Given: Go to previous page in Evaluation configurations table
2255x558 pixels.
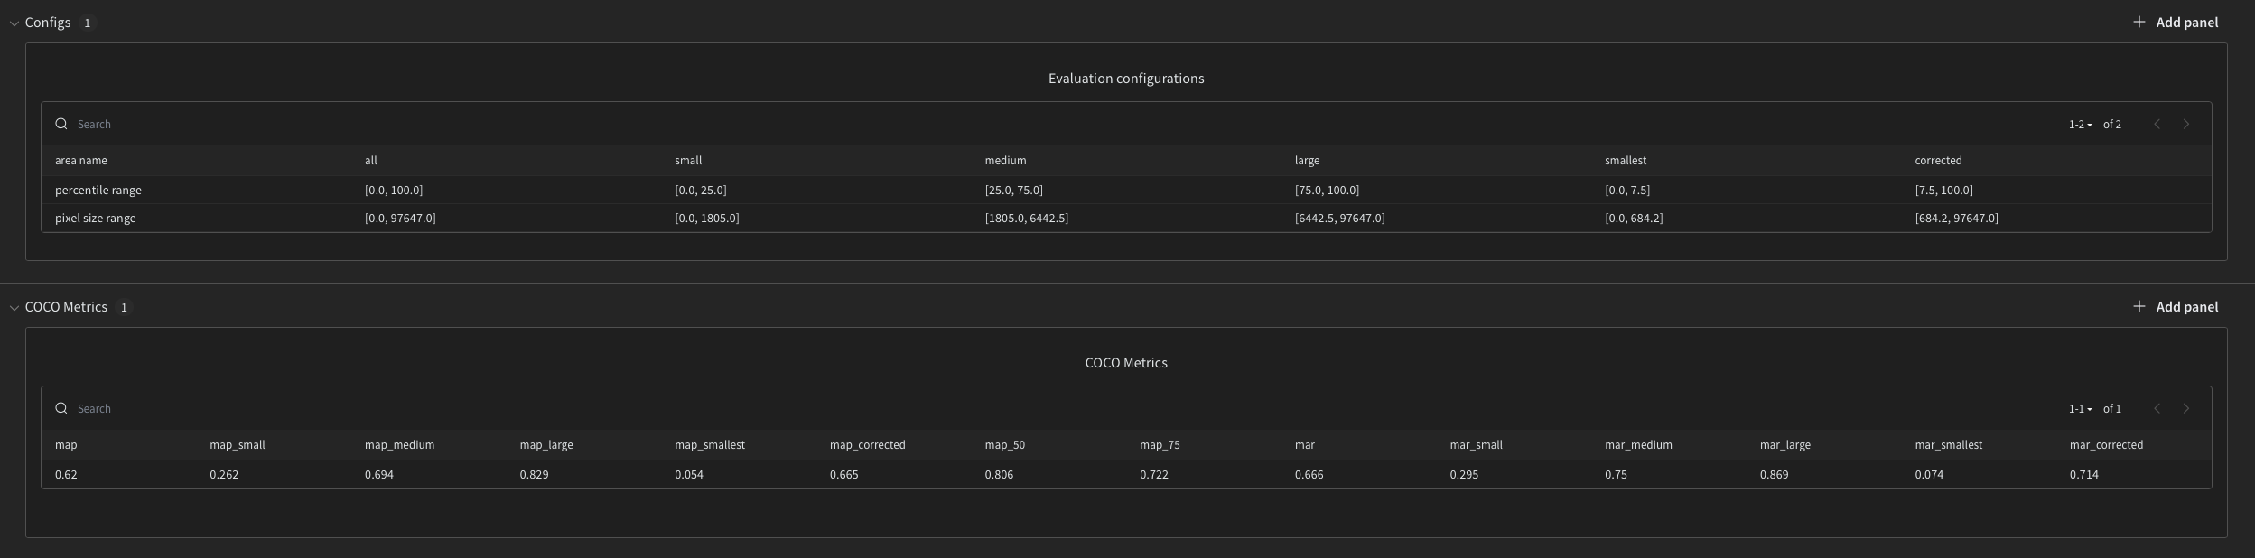Looking at the screenshot, I should click(2157, 124).
